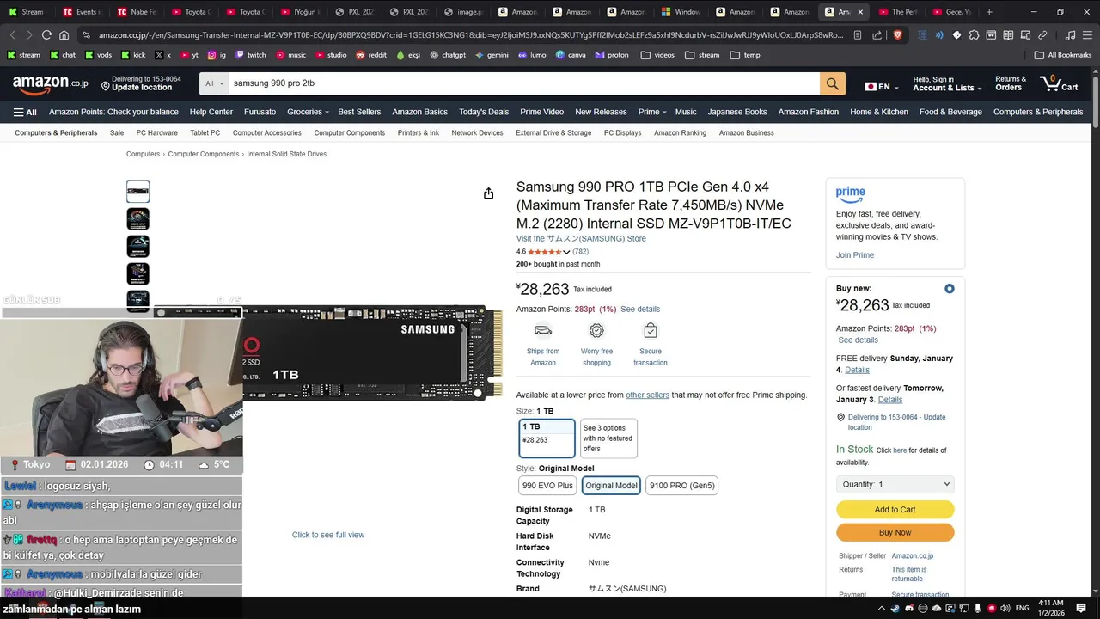This screenshot has width=1100, height=619.
Task: Select the 990 EVO Plus style
Action: pyautogui.click(x=547, y=486)
